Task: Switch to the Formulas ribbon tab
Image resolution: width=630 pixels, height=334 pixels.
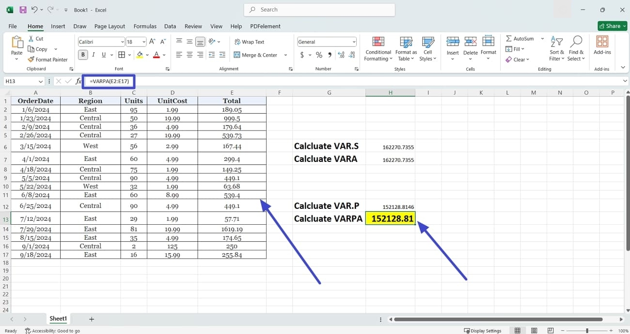Action: click(145, 26)
